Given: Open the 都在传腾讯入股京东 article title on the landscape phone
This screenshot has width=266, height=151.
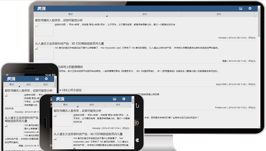Looking at the screenshot, I should tap(78, 111).
